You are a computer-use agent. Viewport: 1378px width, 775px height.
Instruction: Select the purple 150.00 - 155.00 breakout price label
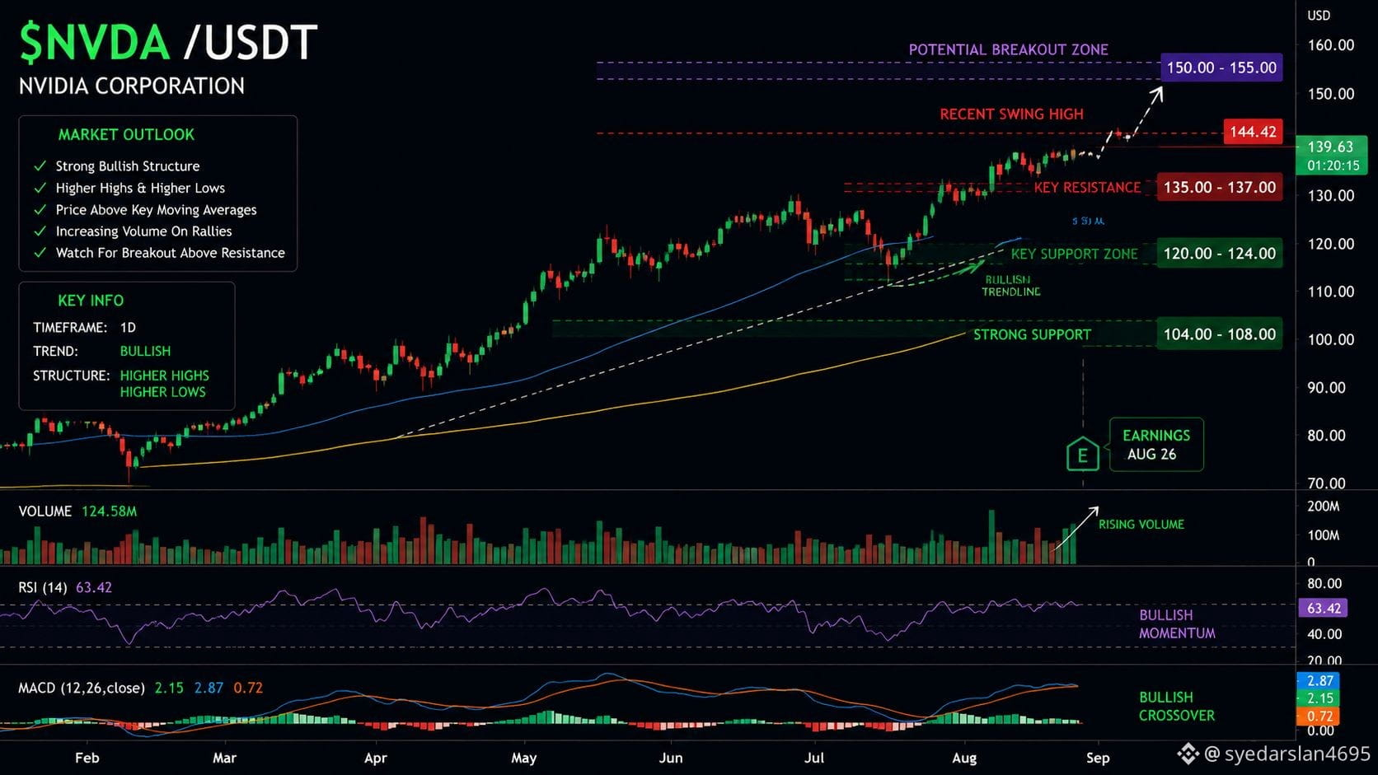click(1221, 68)
